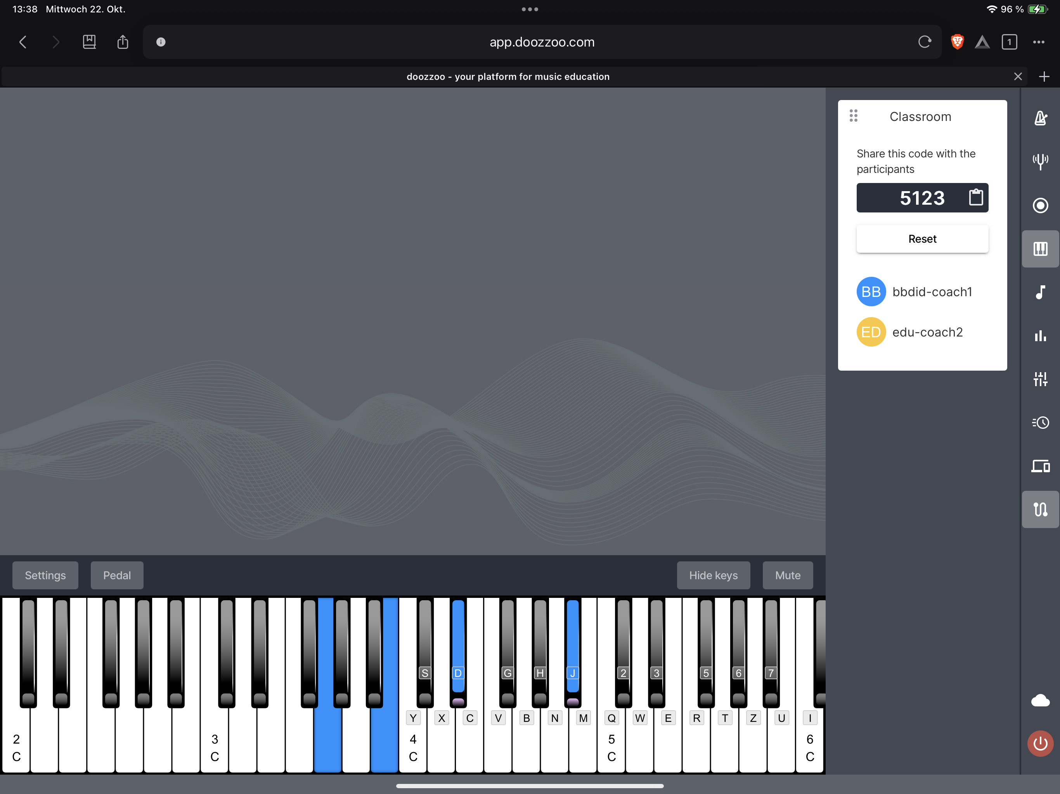Open the mixer sliders icon
Screen dimensions: 1060x794
point(1040,379)
